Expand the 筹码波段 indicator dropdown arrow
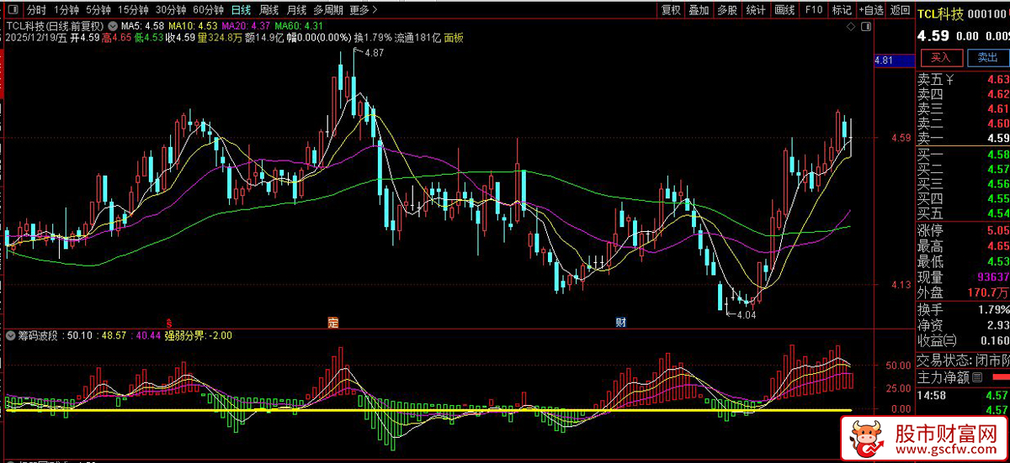 (9, 335)
